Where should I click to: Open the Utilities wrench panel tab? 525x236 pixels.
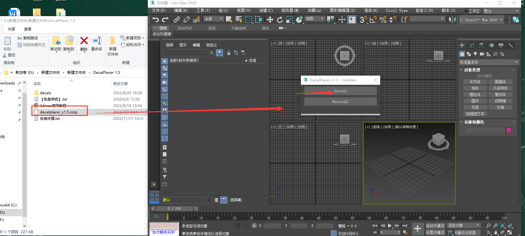pyautogui.click(x=510, y=45)
